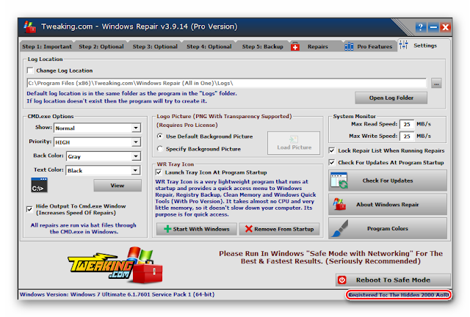Toggle Lock Repair List When Running Repairs
Screen dimensions: 470x317
click(x=332, y=150)
